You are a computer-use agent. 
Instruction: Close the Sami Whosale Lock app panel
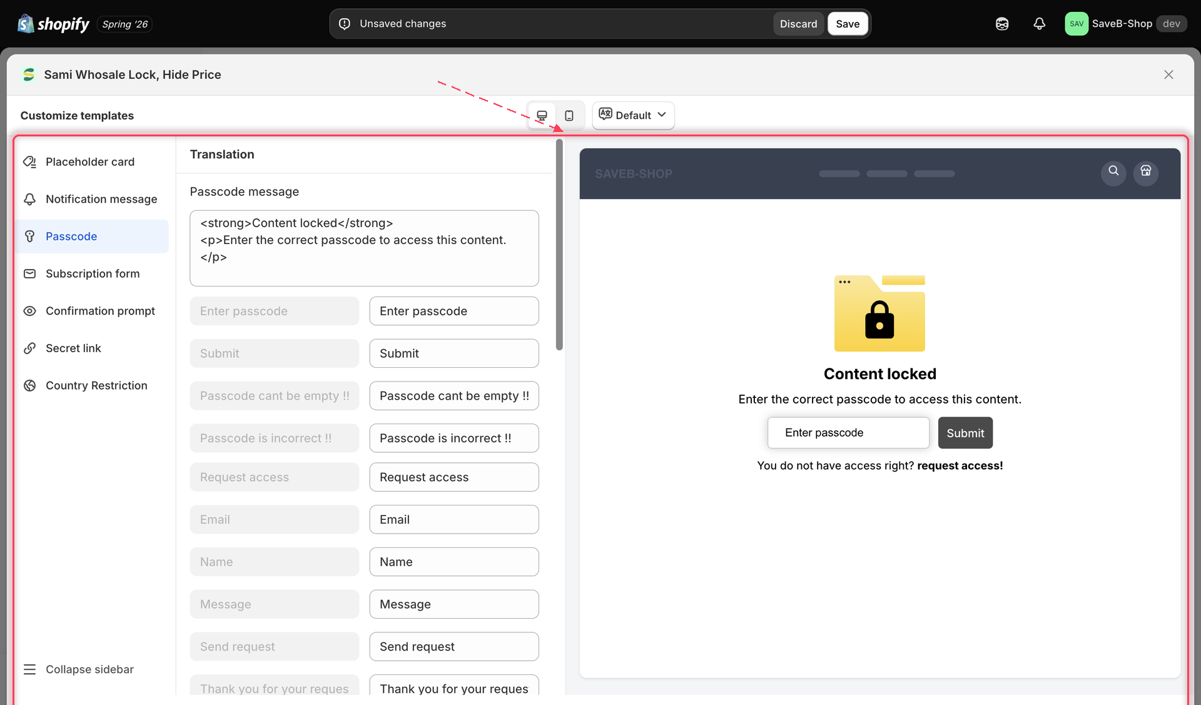pyautogui.click(x=1168, y=74)
